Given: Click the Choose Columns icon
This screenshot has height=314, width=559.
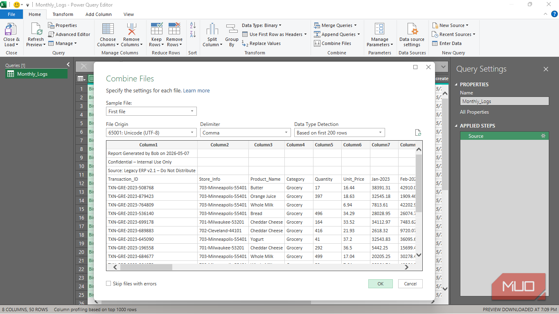Looking at the screenshot, I should point(108,29).
